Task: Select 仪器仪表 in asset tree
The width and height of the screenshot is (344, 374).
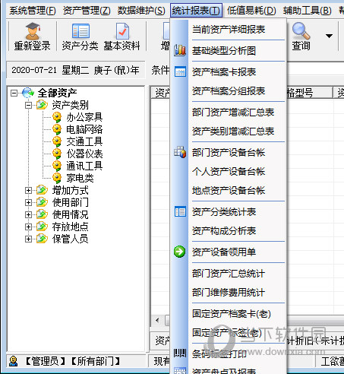Action: (x=84, y=154)
